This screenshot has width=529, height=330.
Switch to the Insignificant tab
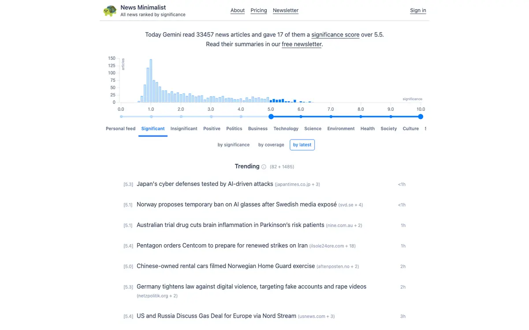184,128
